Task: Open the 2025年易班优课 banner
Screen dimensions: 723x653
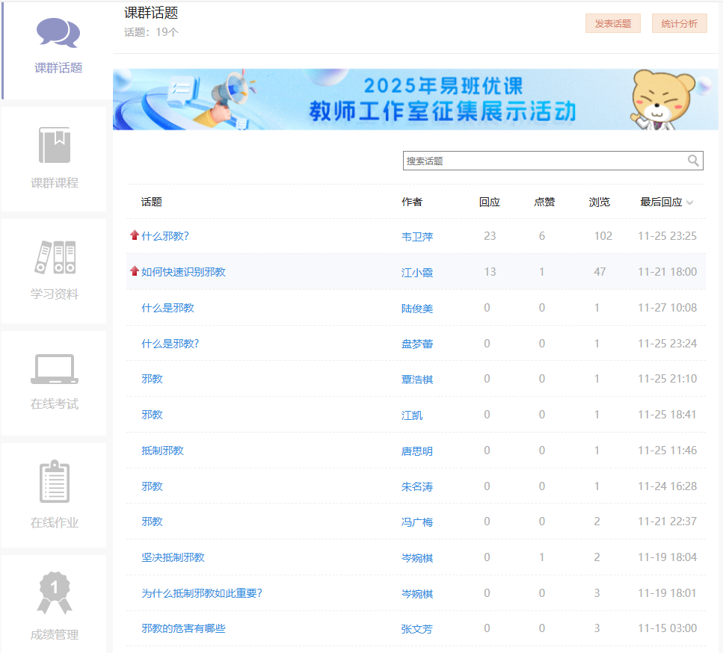Action: (415, 99)
